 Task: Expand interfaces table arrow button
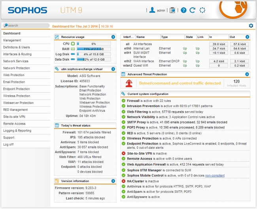tap(247, 37)
